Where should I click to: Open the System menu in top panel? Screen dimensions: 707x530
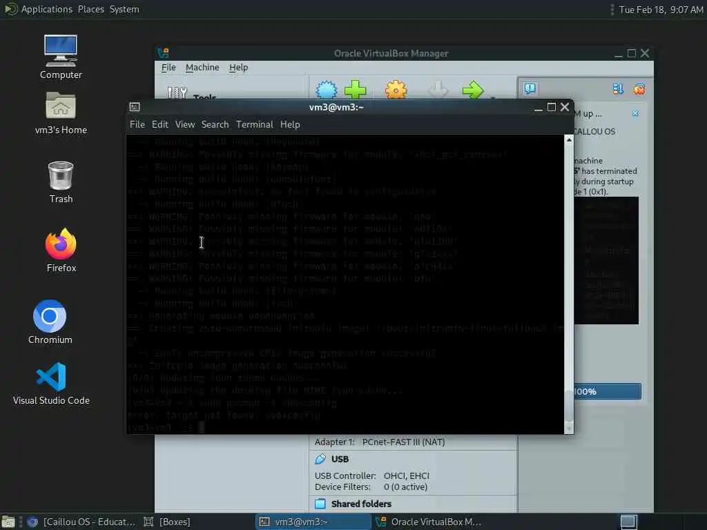(x=124, y=9)
